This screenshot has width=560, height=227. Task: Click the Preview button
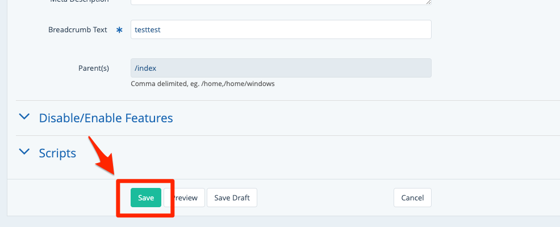186,198
